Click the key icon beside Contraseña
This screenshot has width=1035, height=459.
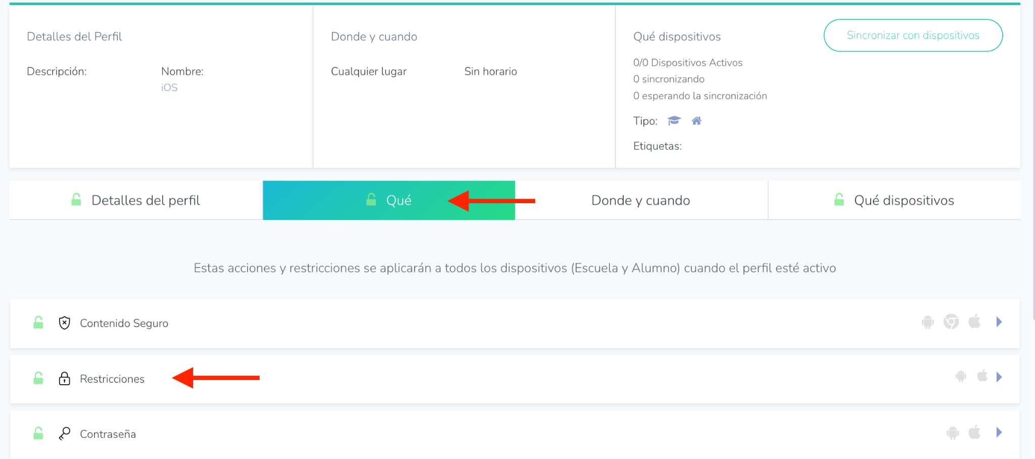64,434
